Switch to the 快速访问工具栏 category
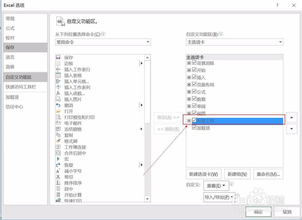 [x=25, y=87]
